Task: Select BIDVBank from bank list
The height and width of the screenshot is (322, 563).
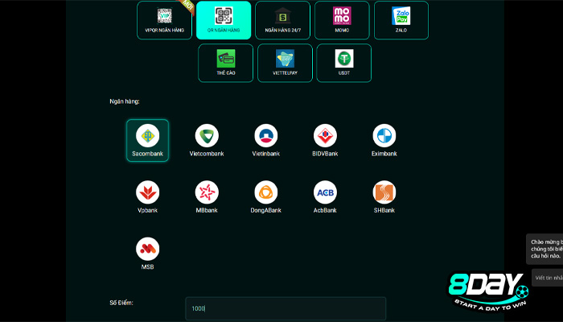Action: [325, 136]
